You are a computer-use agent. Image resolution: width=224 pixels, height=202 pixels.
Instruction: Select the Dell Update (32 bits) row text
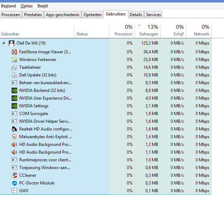click(38, 75)
